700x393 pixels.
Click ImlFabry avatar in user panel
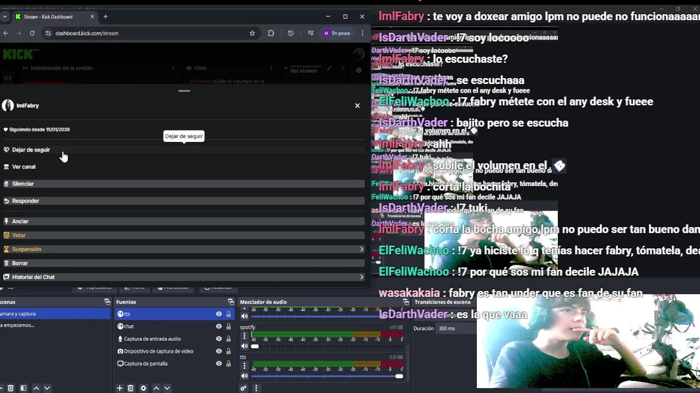[x=8, y=105]
